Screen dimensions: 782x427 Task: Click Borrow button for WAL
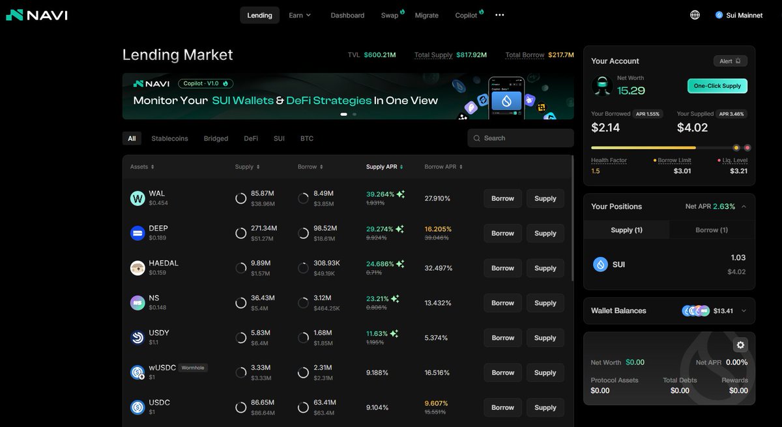[502, 199]
